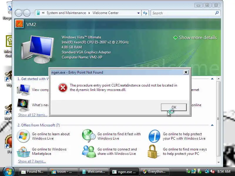Image resolution: width=235 pixels, height=176 pixels.
Task: Click the Recycle Bin desktop icon
Action: coord(8,11)
